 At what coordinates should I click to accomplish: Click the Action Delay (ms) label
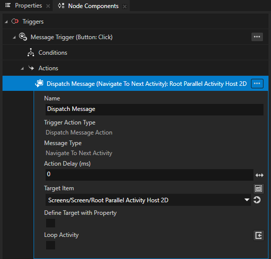pos(67,164)
